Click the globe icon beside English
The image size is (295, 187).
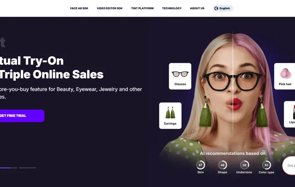216,8
